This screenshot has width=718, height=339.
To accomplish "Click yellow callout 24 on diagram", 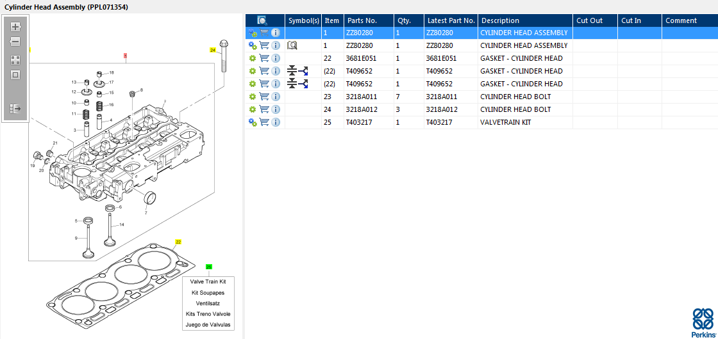I will pos(213,50).
